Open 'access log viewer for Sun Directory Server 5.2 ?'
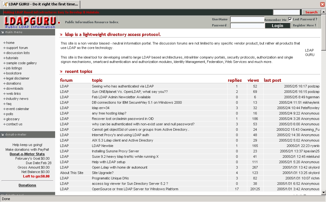 (130, 184)
